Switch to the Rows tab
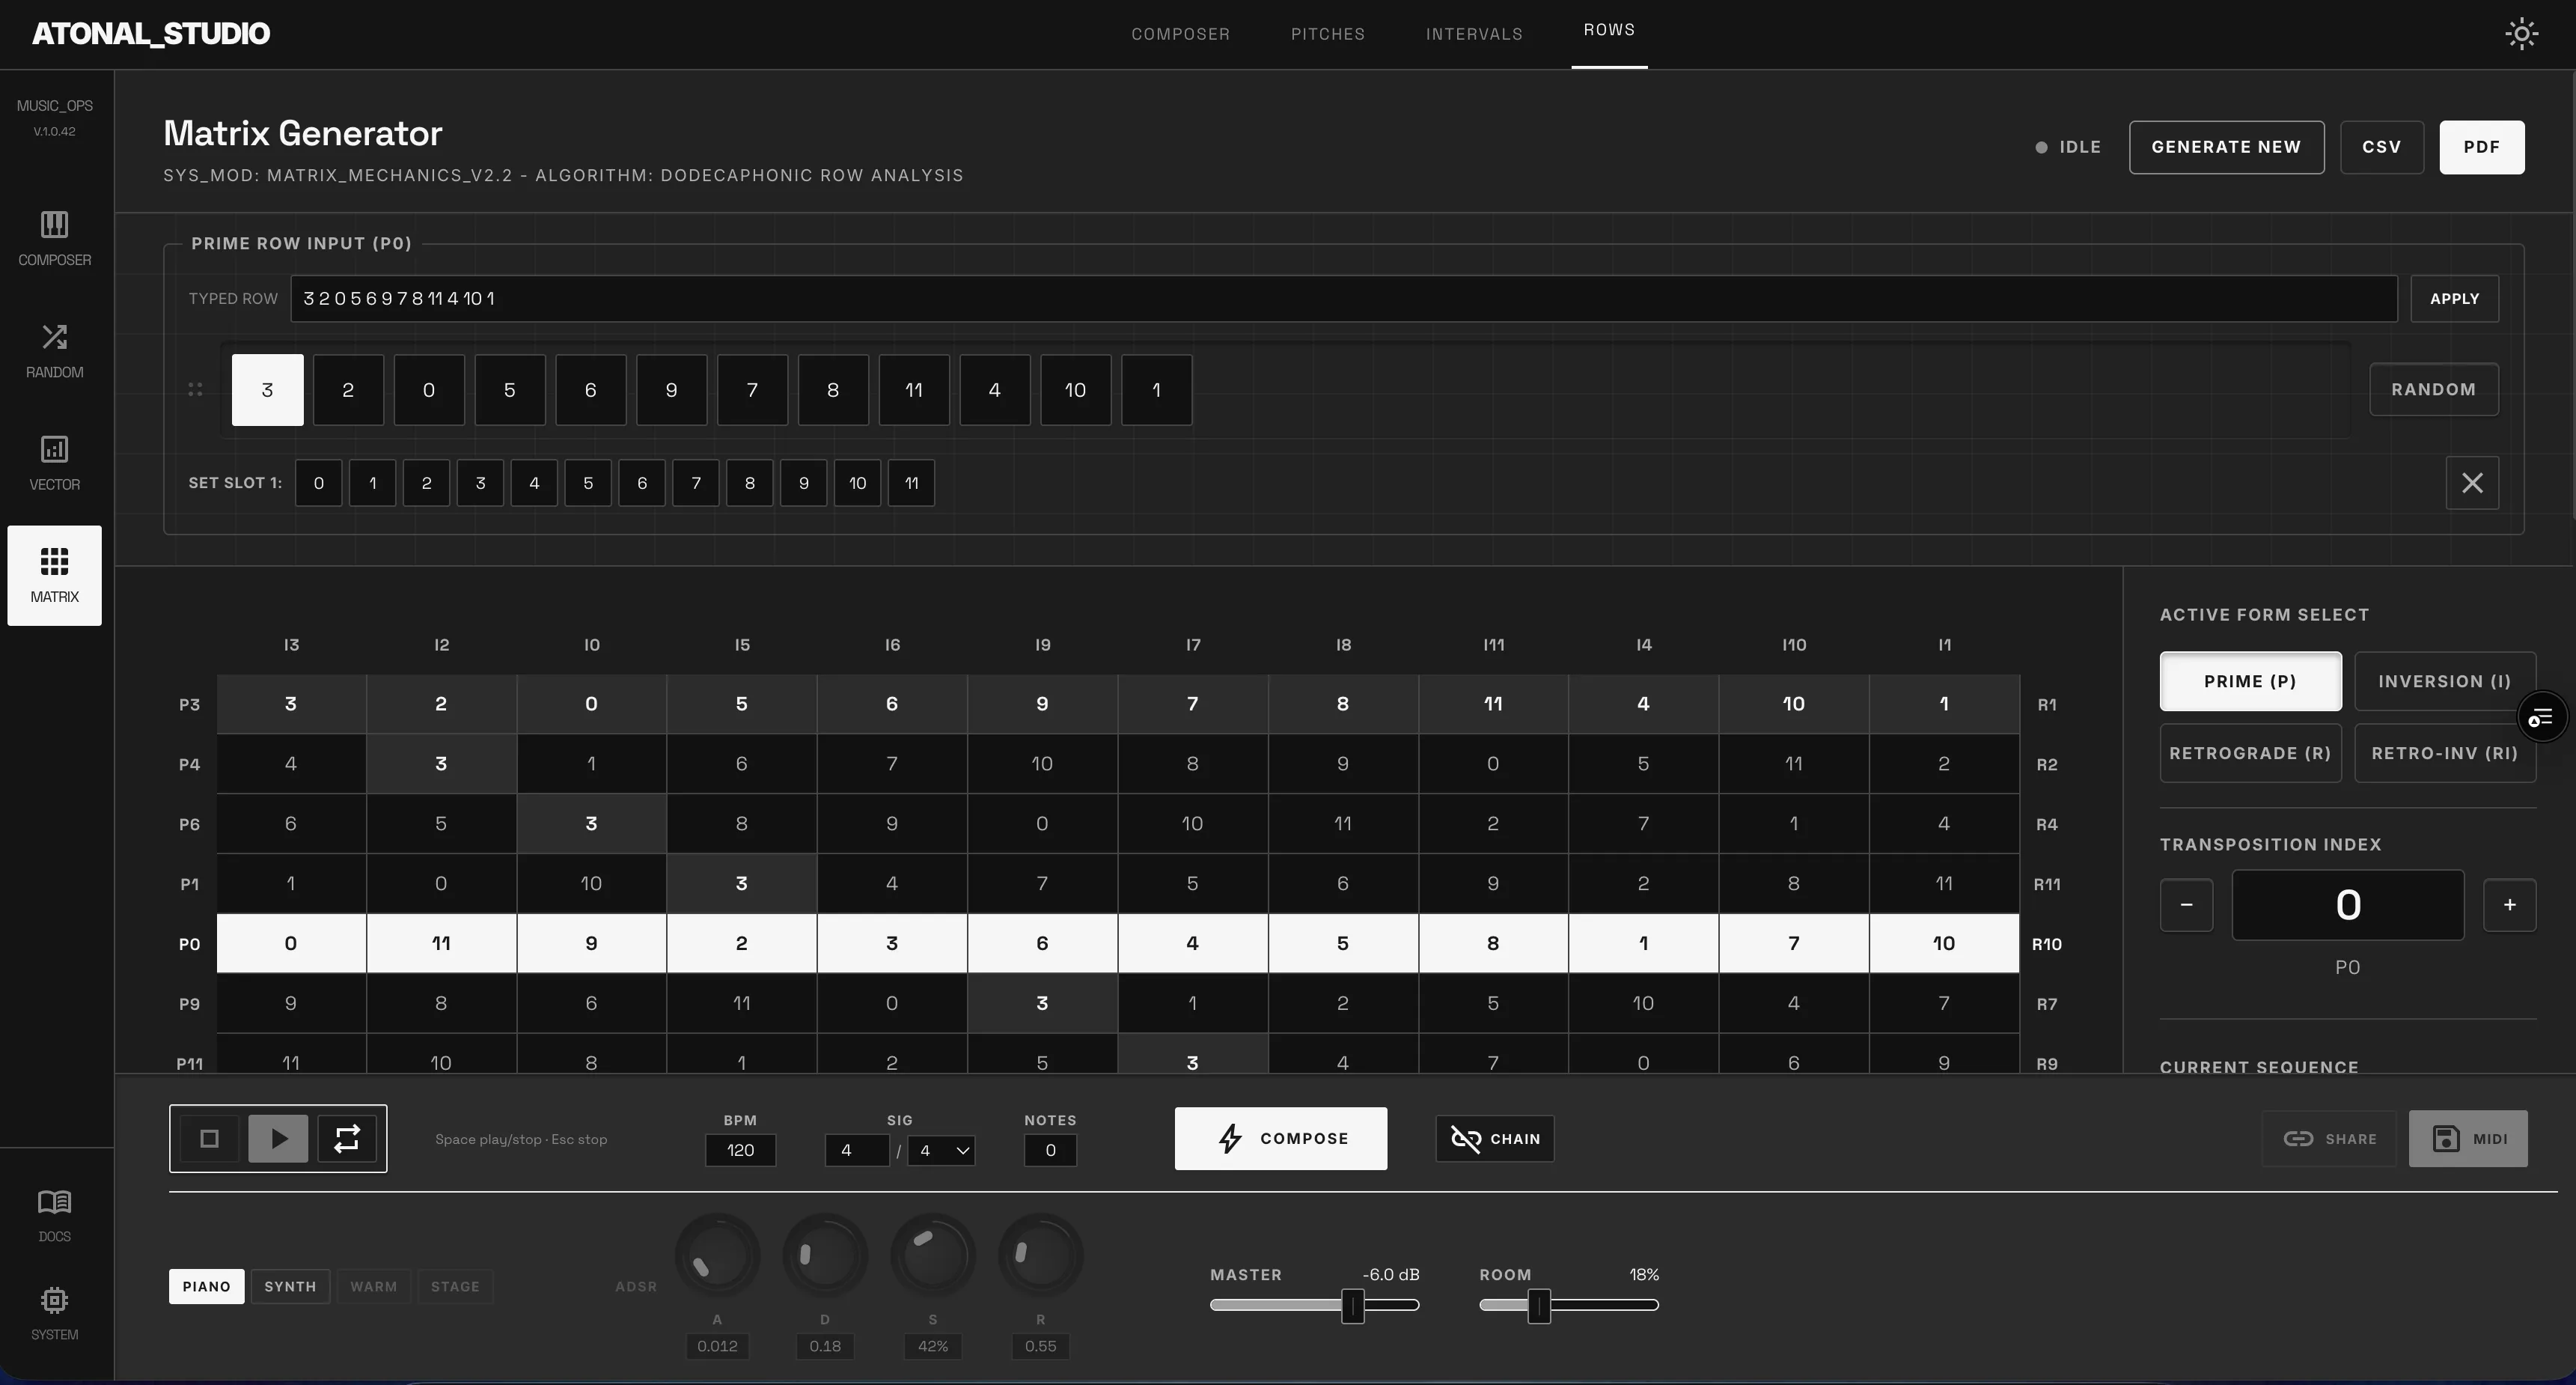This screenshot has height=1385, width=2576. [x=1609, y=31]
